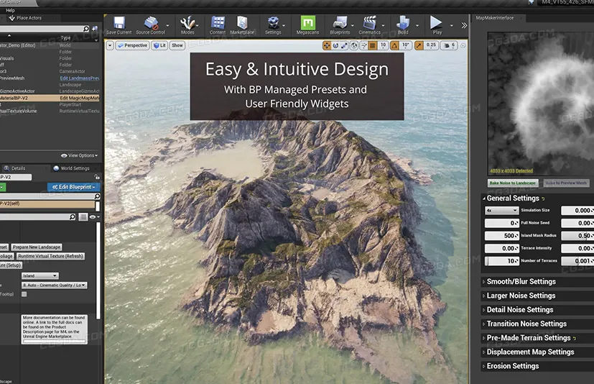Click the Settings gear toolbar icon
594x384 pixels.
273,25
